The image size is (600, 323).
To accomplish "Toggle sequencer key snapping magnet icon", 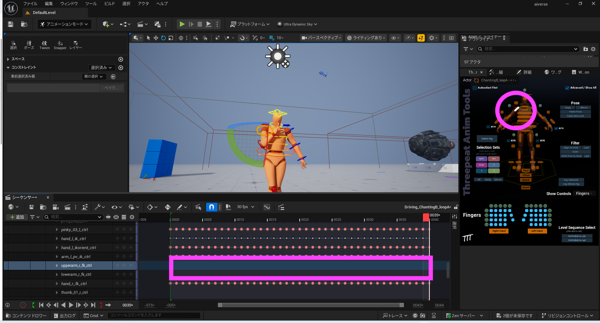I will pos(211,207).
